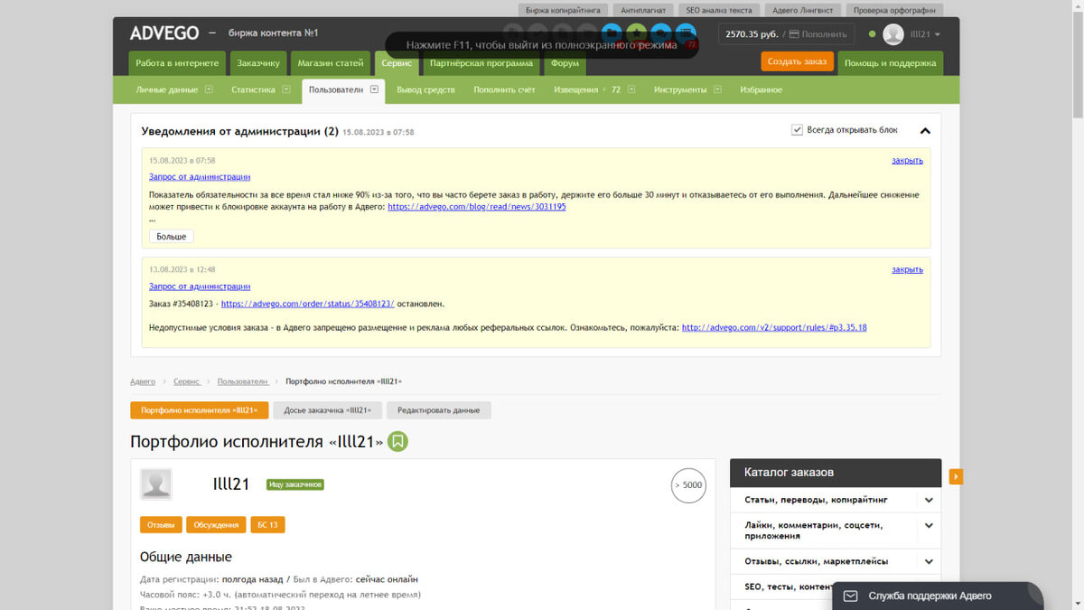
Task: Open 'Партнёрская программа' tab
Action: pyautogui.click(x=481, y=63)
